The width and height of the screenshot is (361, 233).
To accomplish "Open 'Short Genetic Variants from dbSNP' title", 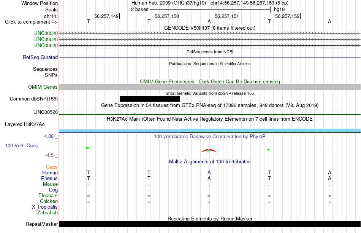I will 210,93.
